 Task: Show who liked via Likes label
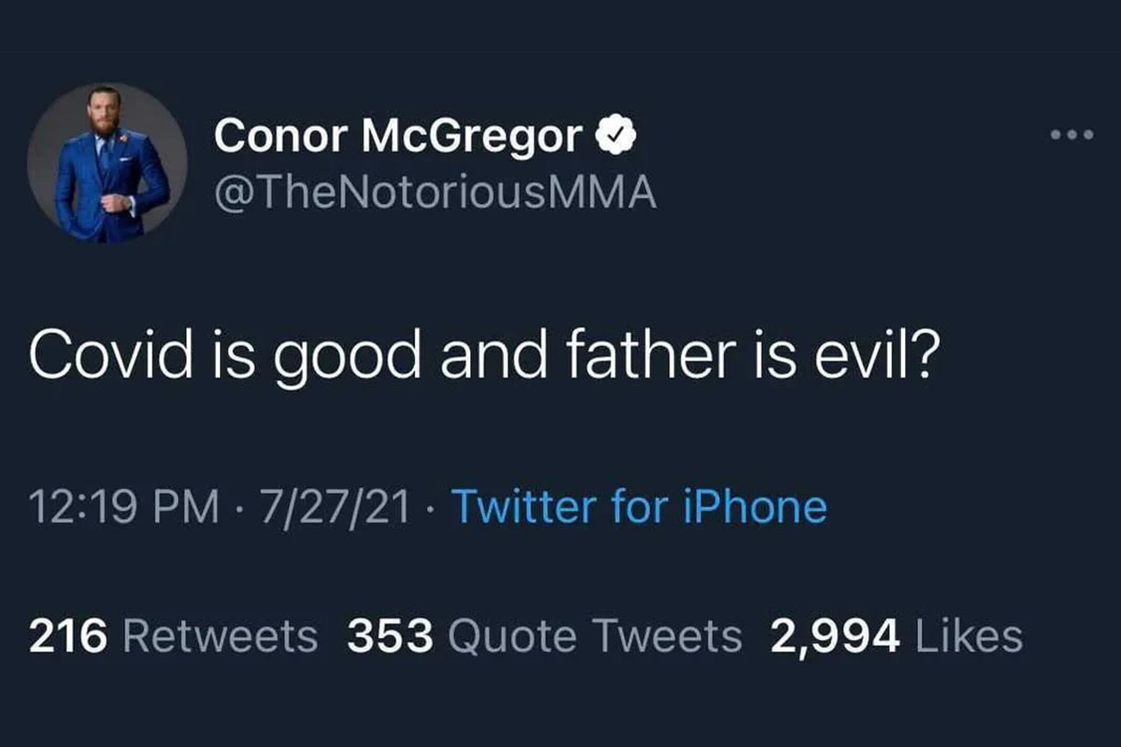coord(969,636)
